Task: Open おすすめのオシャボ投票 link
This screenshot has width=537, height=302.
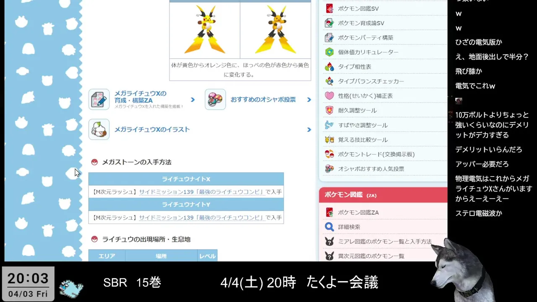Action: tap(263, 99)
